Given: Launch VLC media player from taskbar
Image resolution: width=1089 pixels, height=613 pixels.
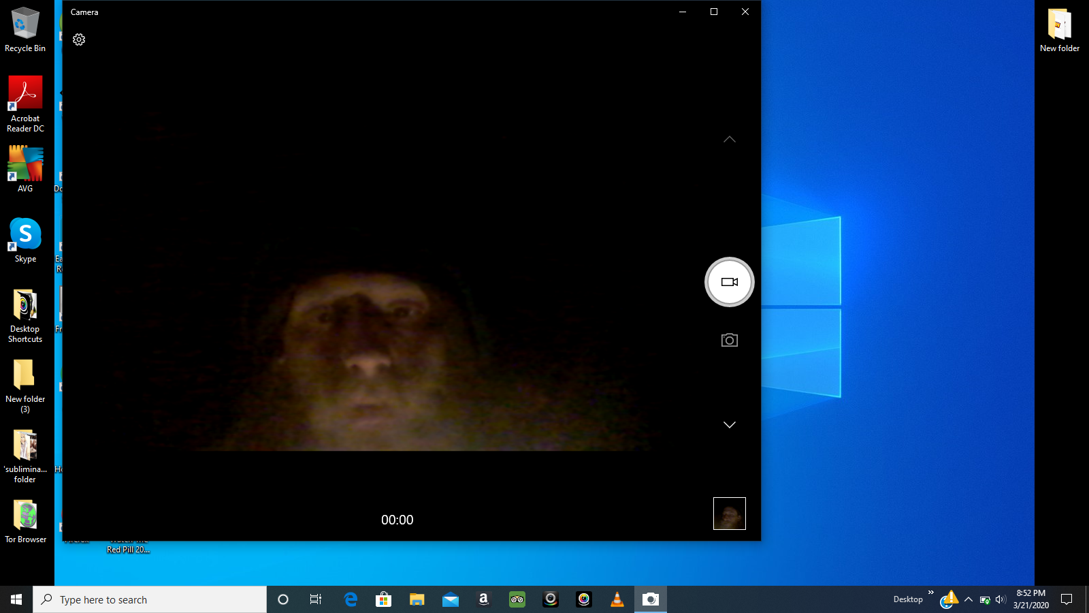Looking at the screenshot, I should click(x=617, y=599).
